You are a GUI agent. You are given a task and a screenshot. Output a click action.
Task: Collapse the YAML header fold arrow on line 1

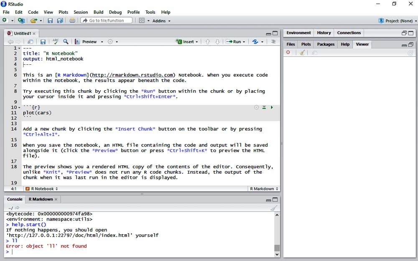pos(19,48)
